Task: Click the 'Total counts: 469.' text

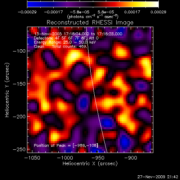Action: click(69, 46)
